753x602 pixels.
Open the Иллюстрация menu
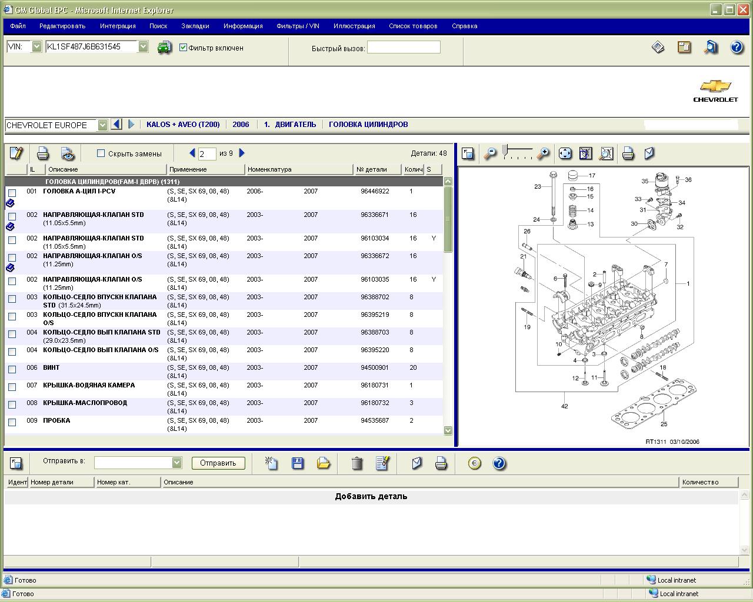tap(354, 26)
